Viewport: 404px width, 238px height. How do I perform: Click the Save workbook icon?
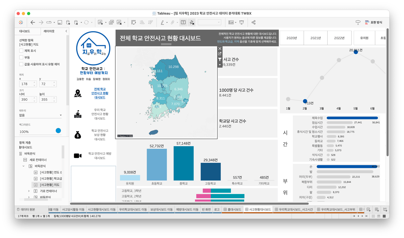pyautogui.click(x=60, y=22)
